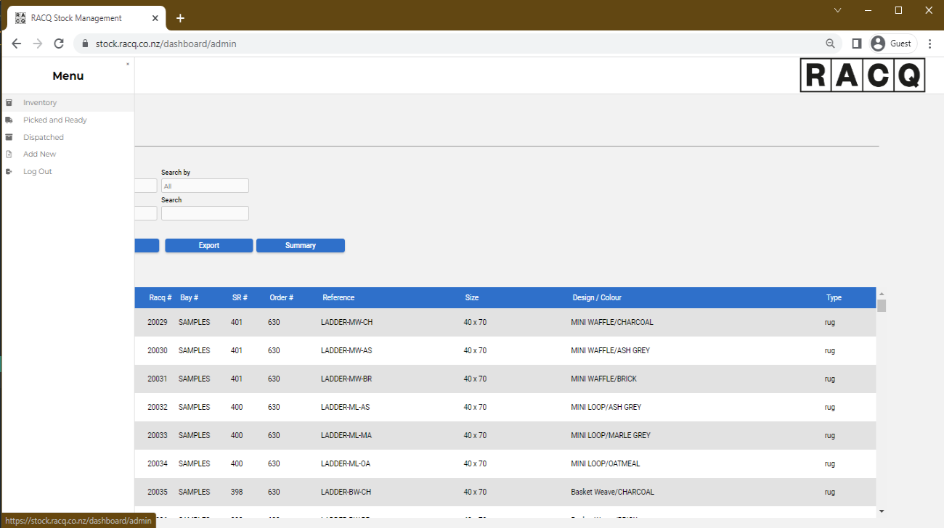Click the Add New document icon
The image size is (944, 528).
(x=9, y=154)
